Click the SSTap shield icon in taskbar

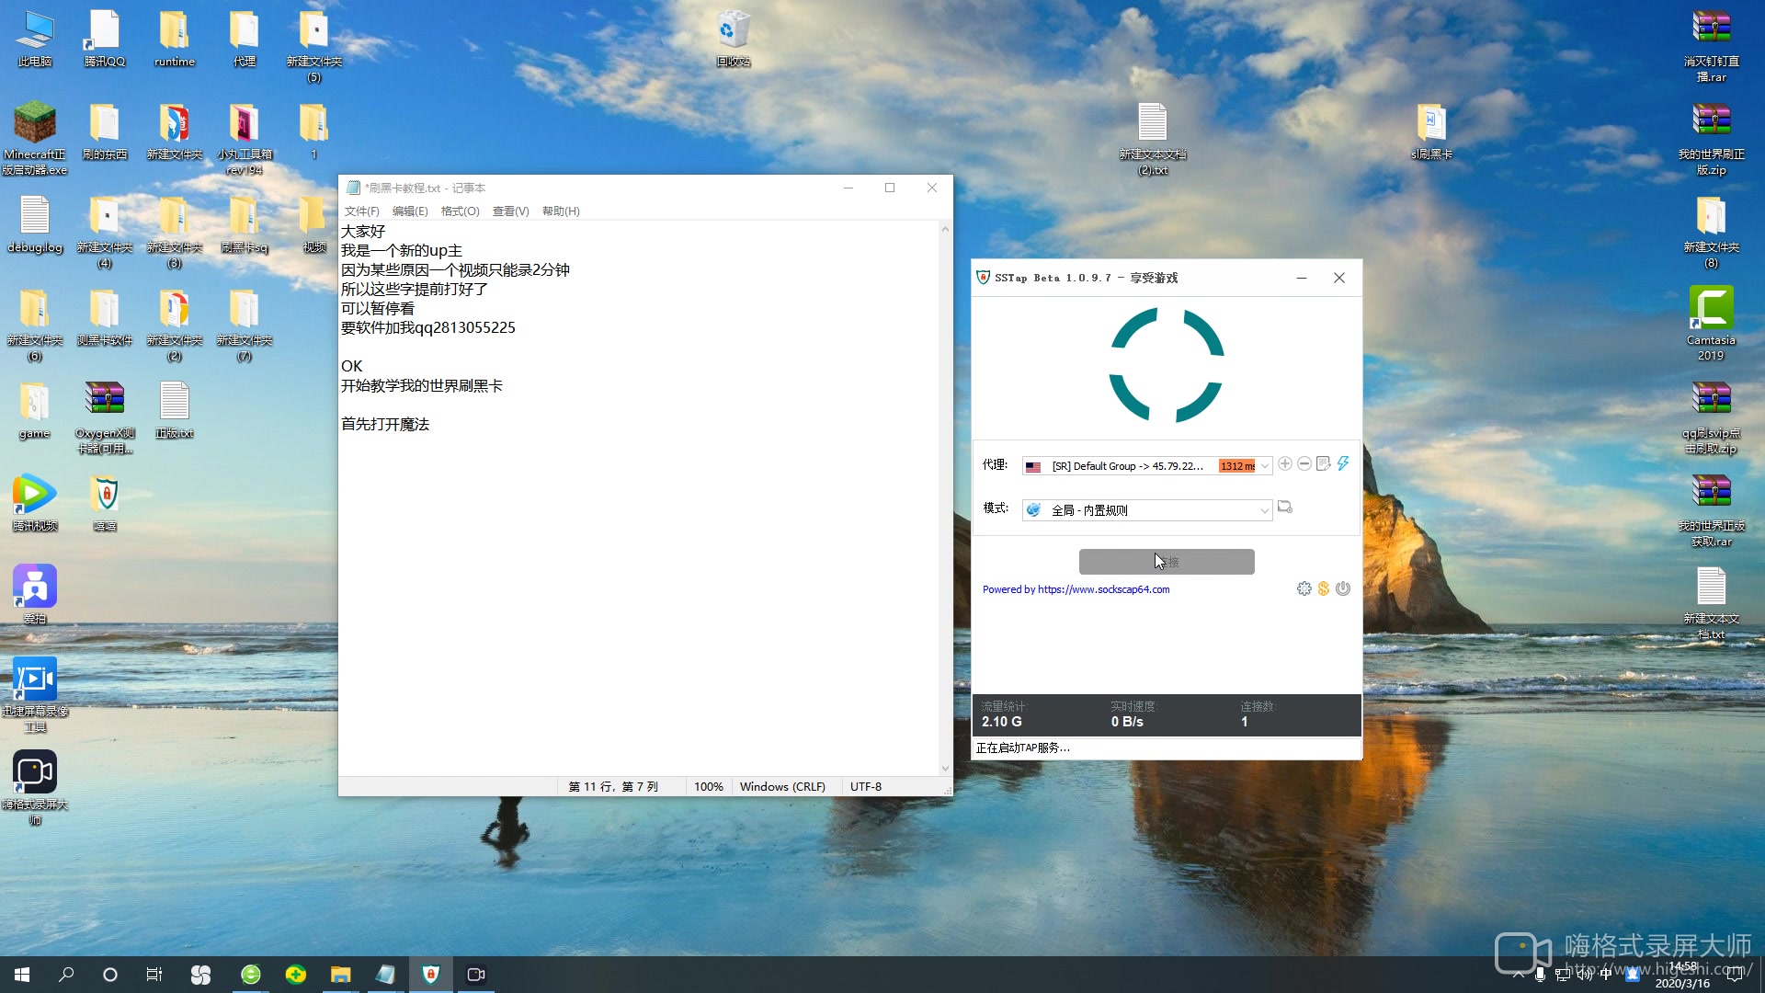[x=430, y=975]
